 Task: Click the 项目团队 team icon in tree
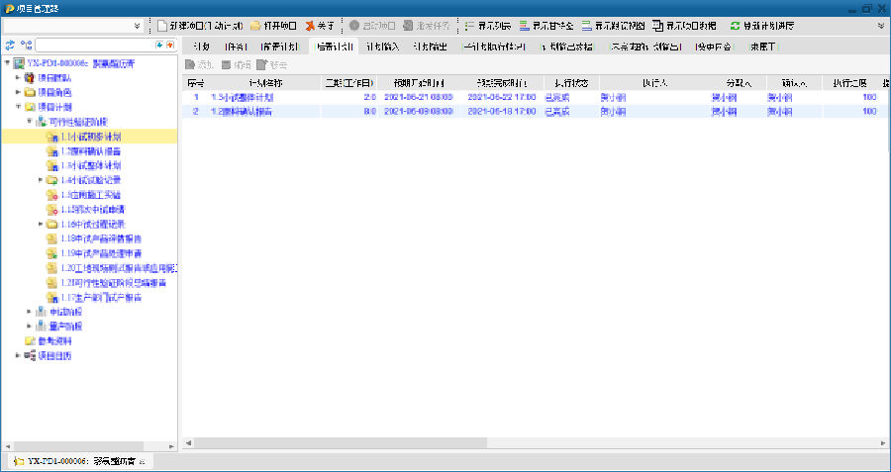pyautogui.click(x=30, y=77)
